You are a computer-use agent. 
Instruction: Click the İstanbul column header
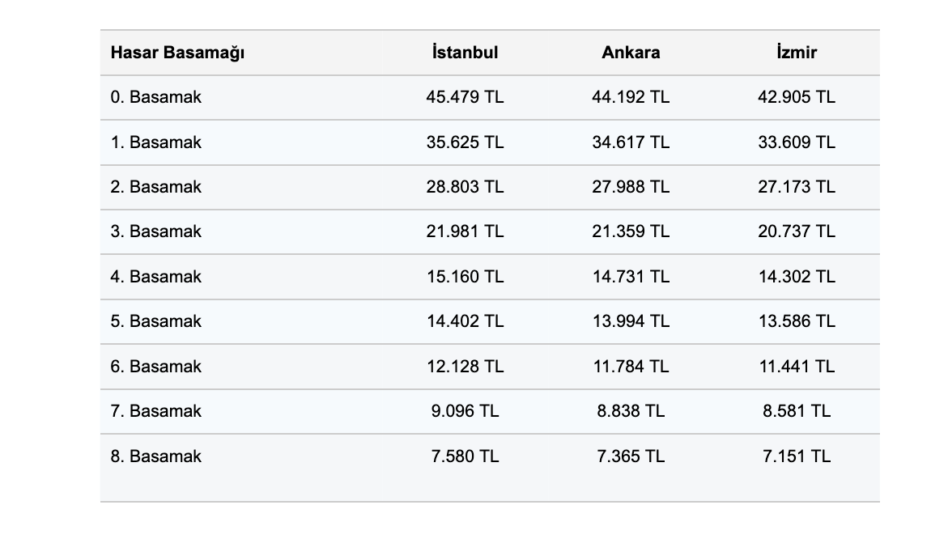point(465,53)
